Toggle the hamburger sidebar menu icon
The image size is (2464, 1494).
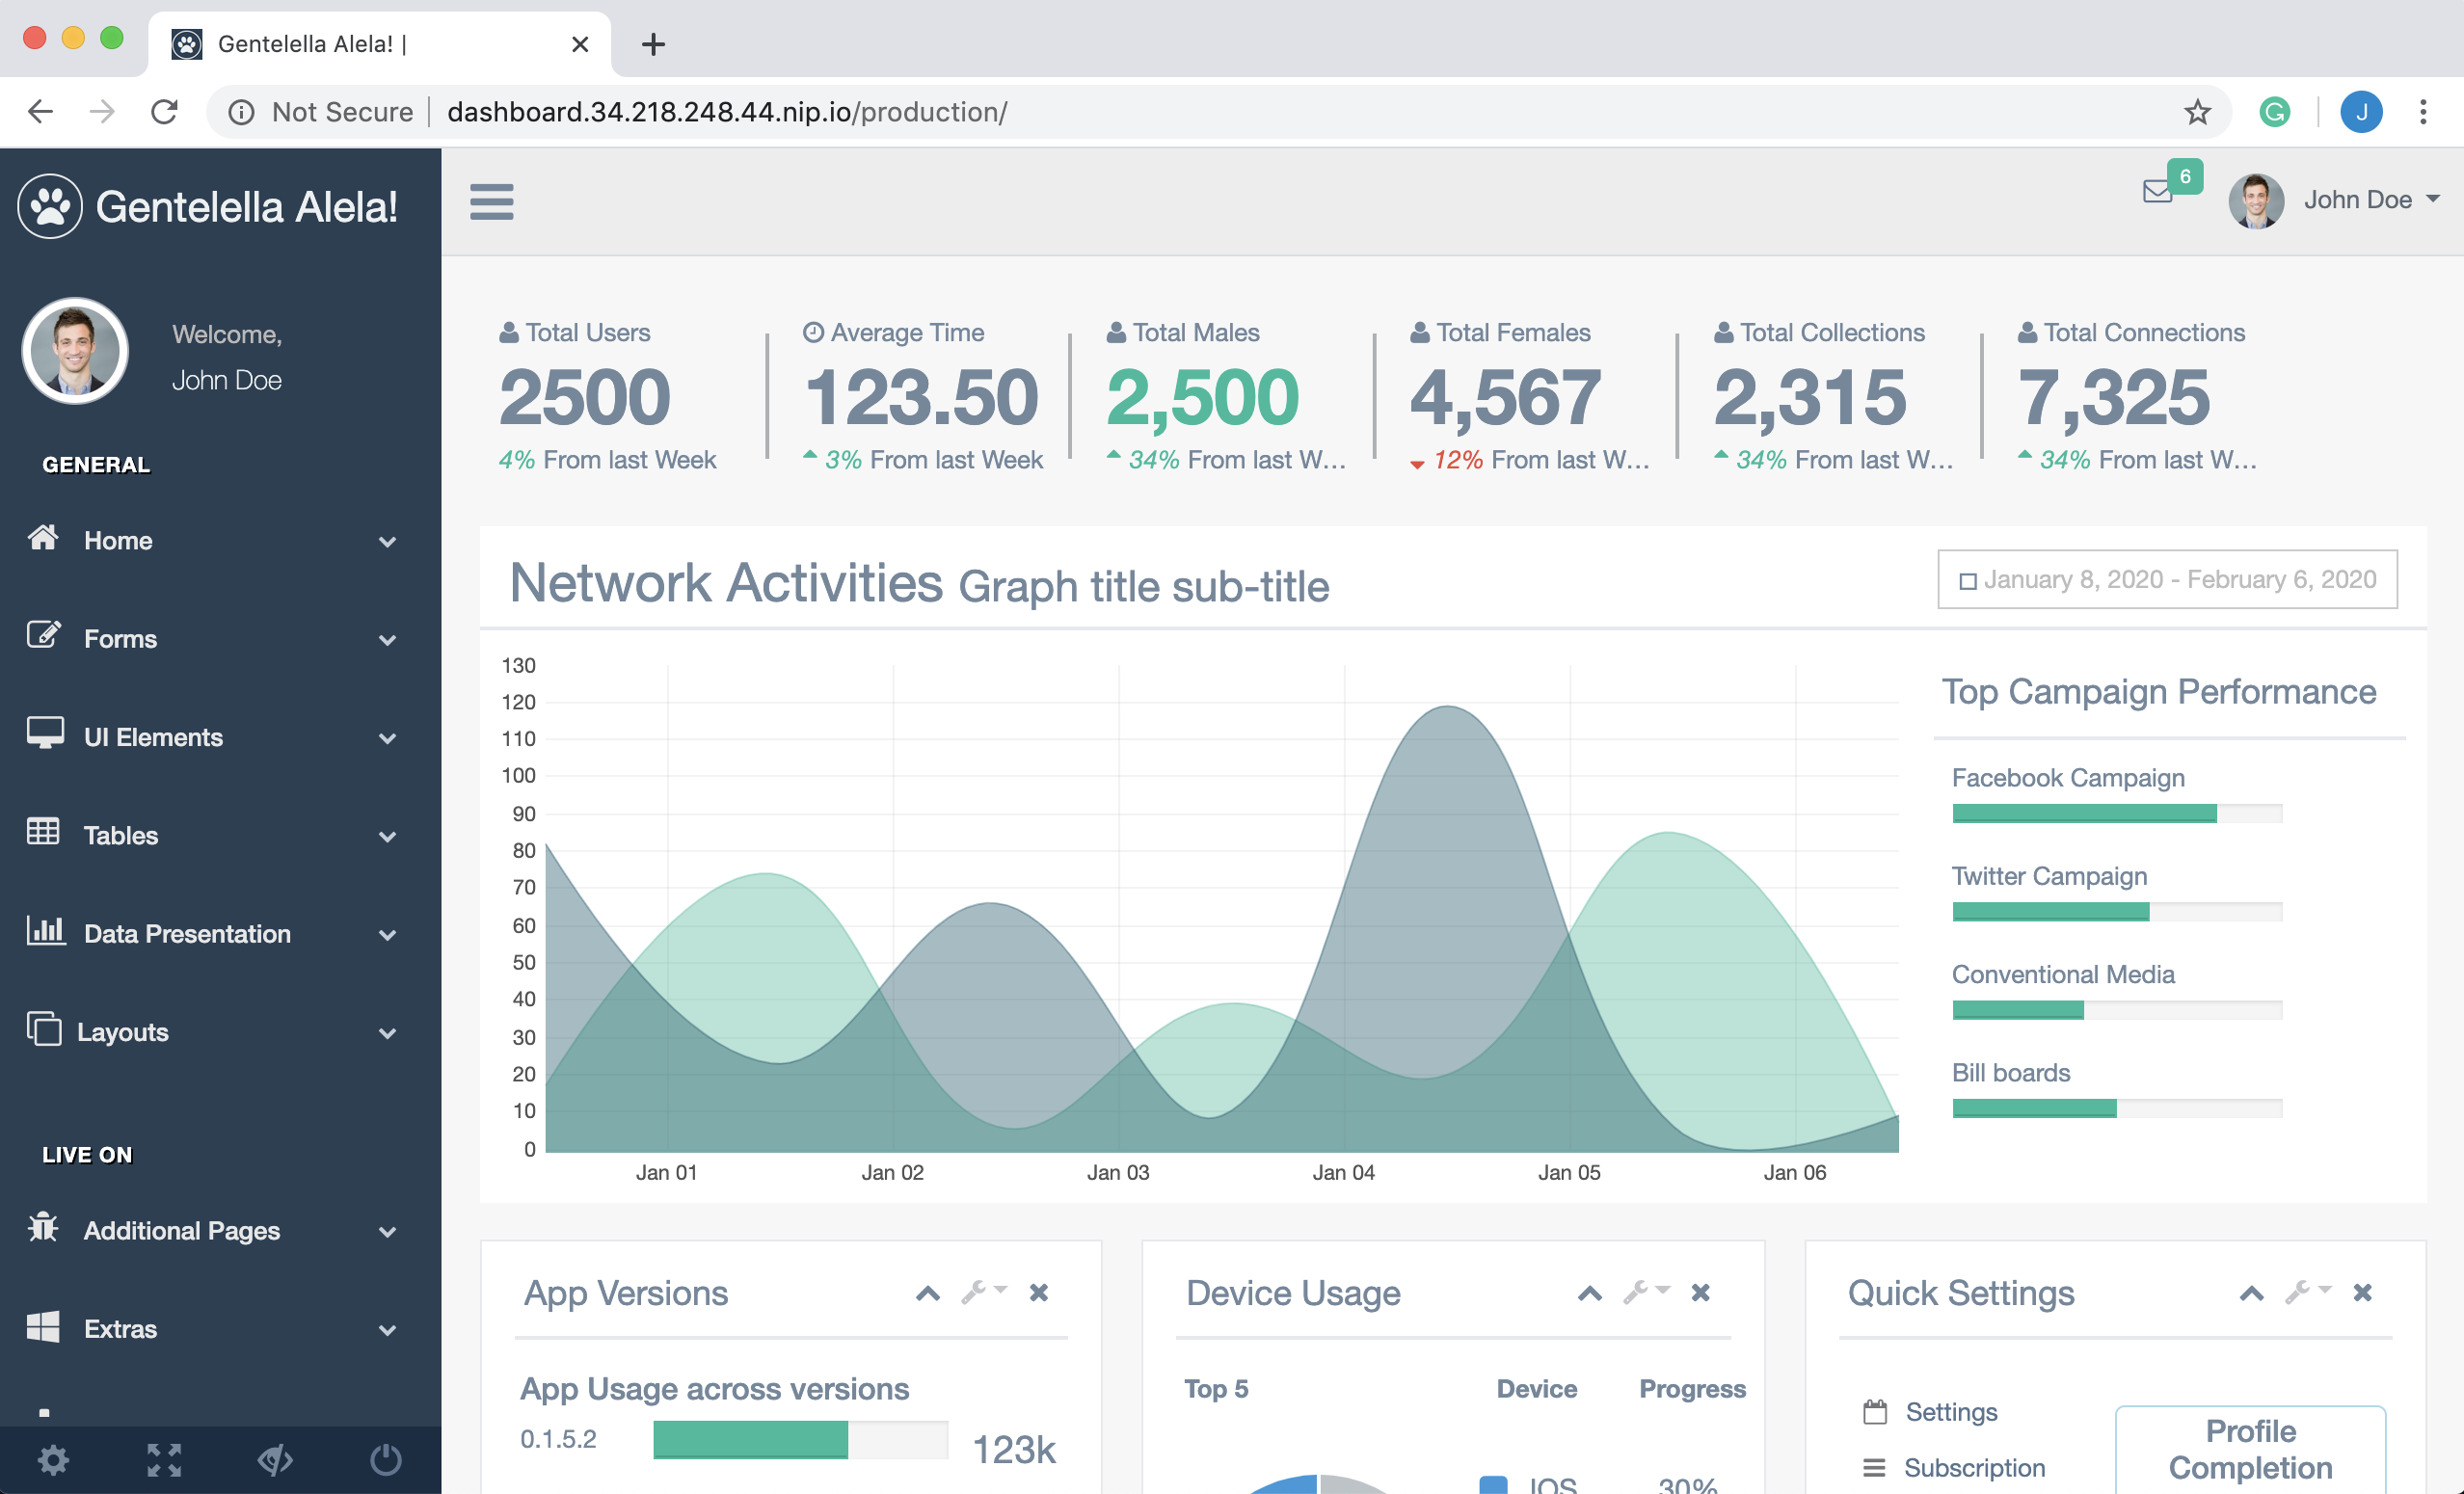click(491, 201)
